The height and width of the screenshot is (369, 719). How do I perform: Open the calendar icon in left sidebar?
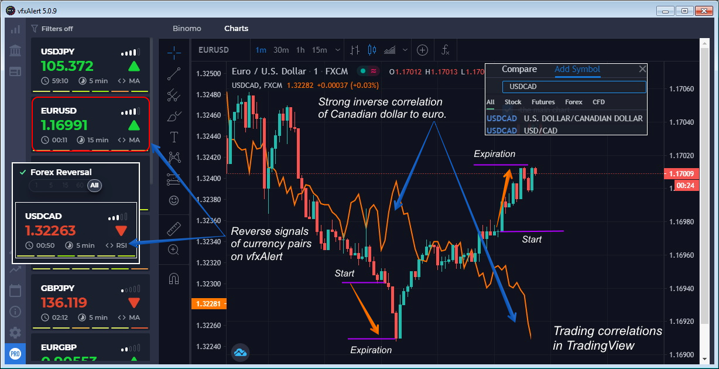(15, 291)
